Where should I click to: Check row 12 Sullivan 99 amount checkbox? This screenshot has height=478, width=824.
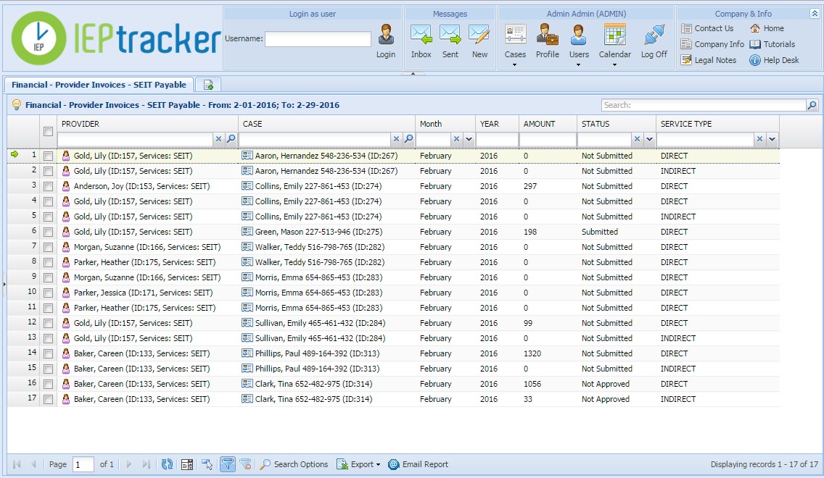tap(49, 323)
